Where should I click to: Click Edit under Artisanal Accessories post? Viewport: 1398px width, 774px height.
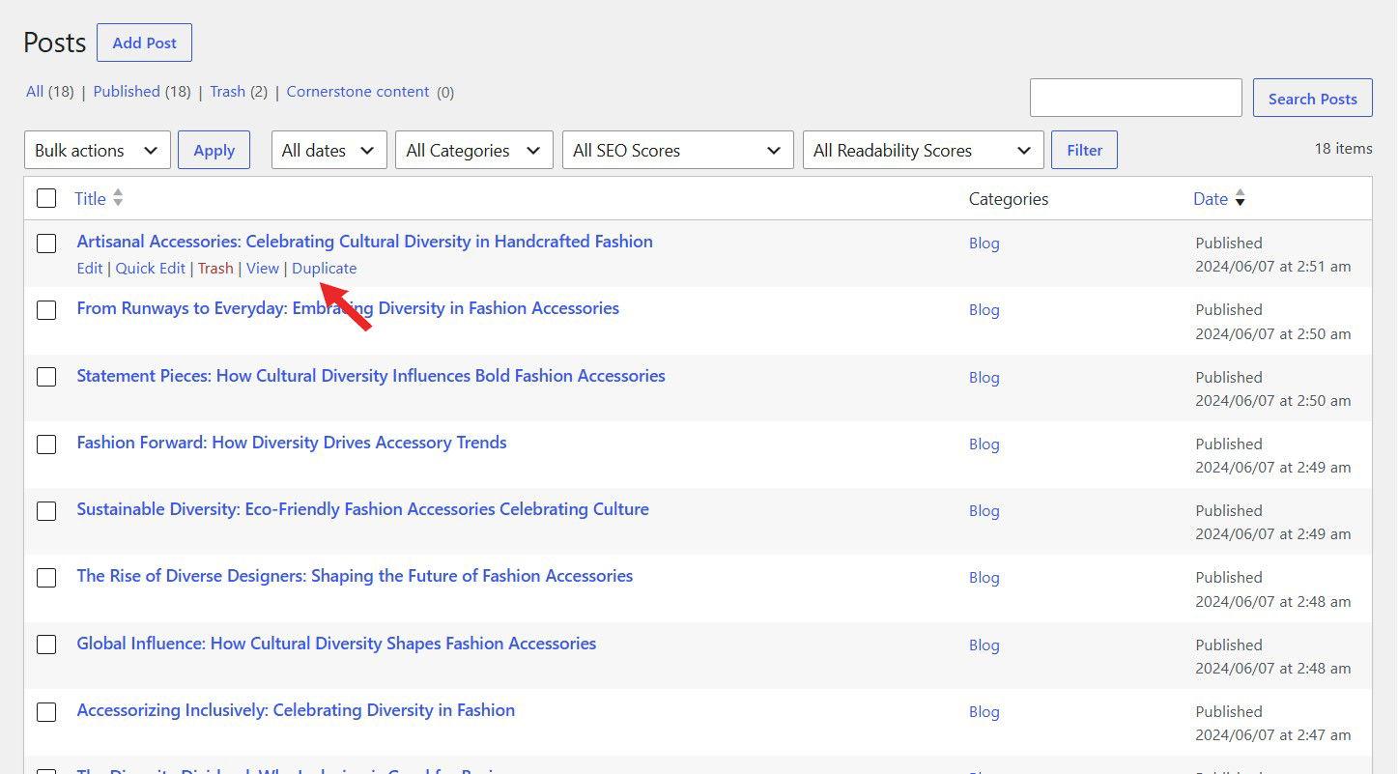tap(90, 269)
